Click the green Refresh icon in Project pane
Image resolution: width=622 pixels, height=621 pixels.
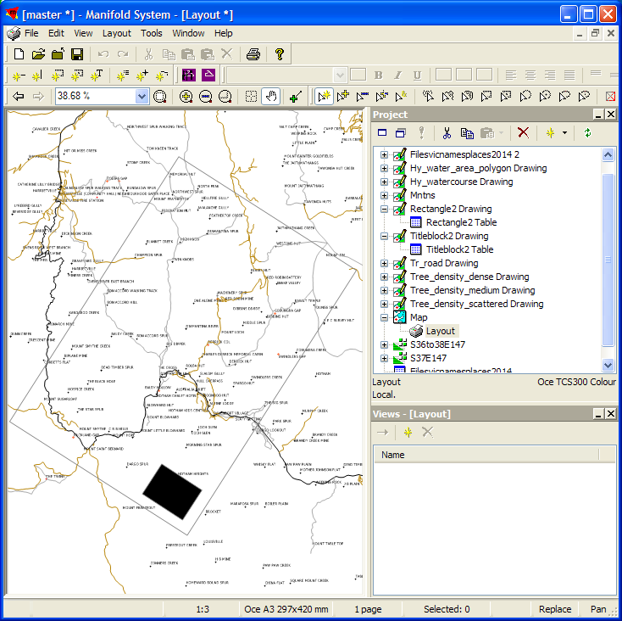[587, 133]
